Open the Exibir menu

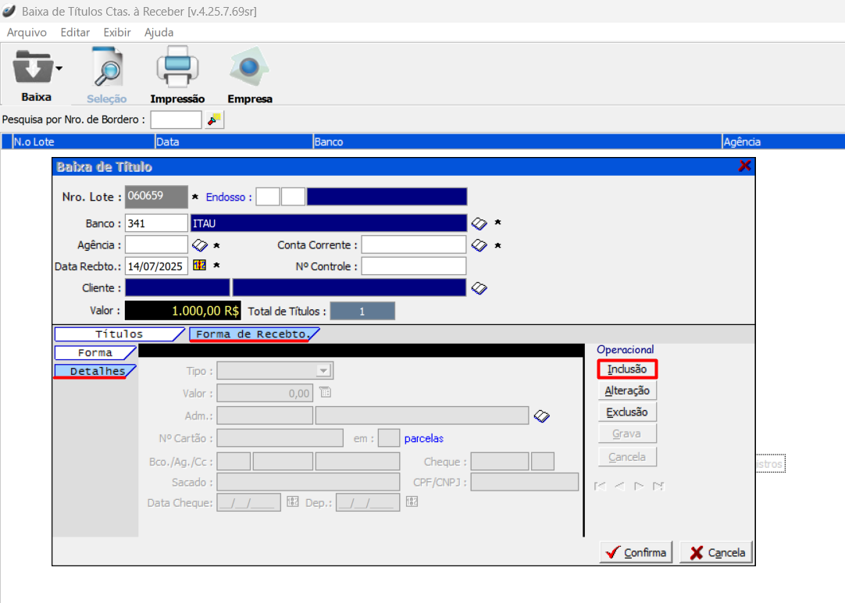[117, 33]
